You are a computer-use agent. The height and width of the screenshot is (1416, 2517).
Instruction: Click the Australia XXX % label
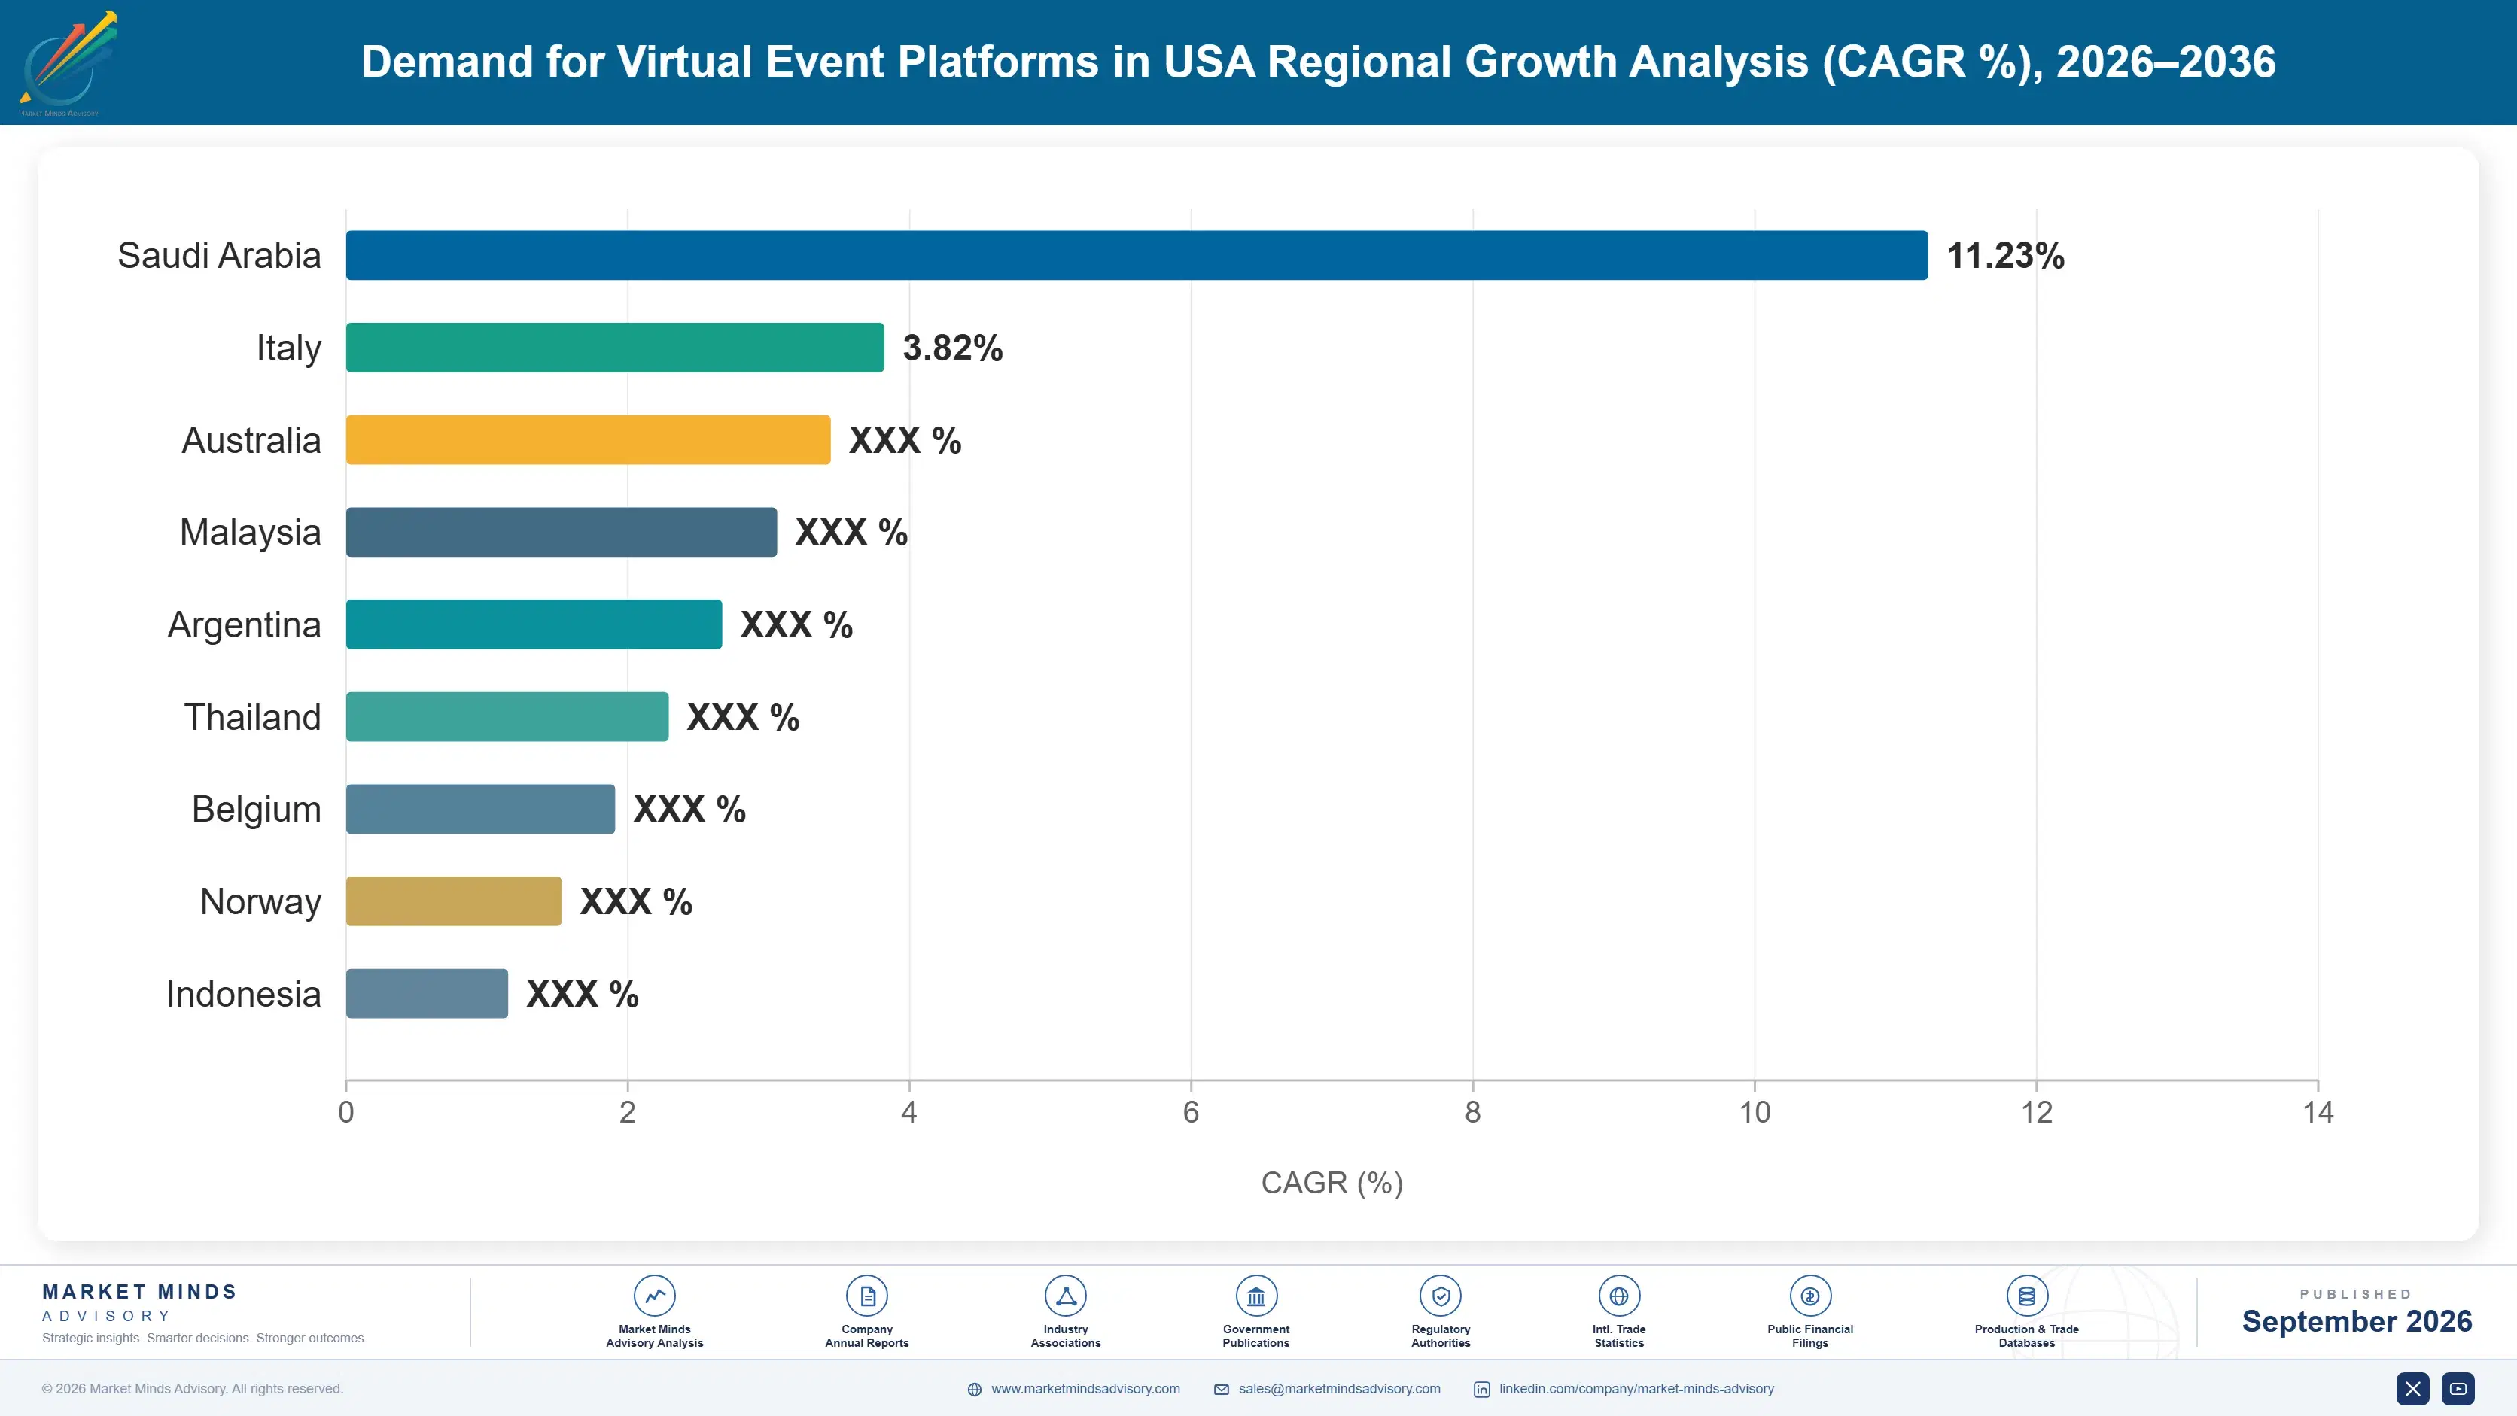905,440
